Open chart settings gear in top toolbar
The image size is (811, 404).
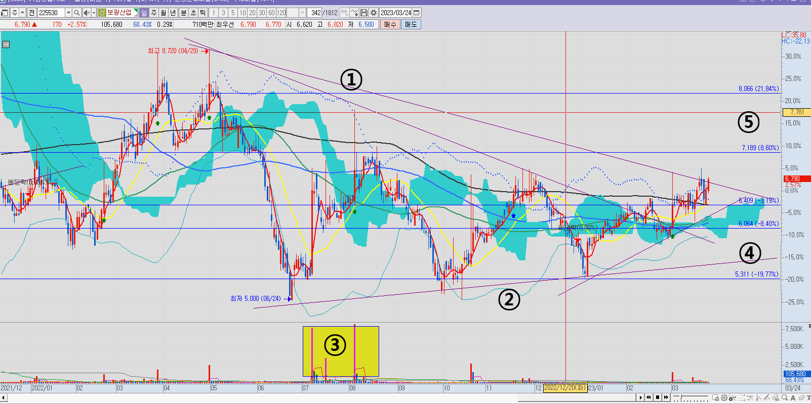tap(374, 13)
